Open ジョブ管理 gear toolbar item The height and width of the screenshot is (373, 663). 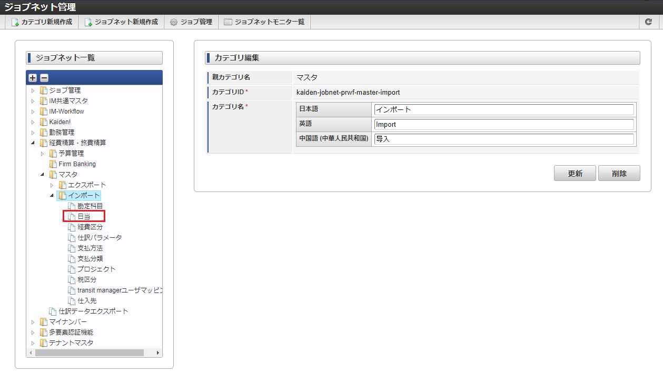(191, 22)
